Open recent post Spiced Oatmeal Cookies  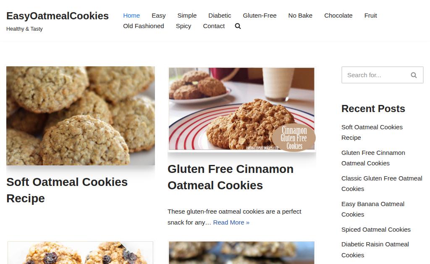[x=376, y=230]
